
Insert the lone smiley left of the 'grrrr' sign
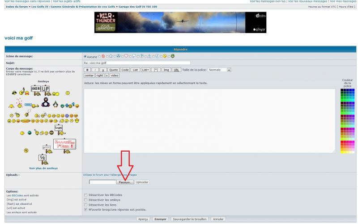[26, 150]
